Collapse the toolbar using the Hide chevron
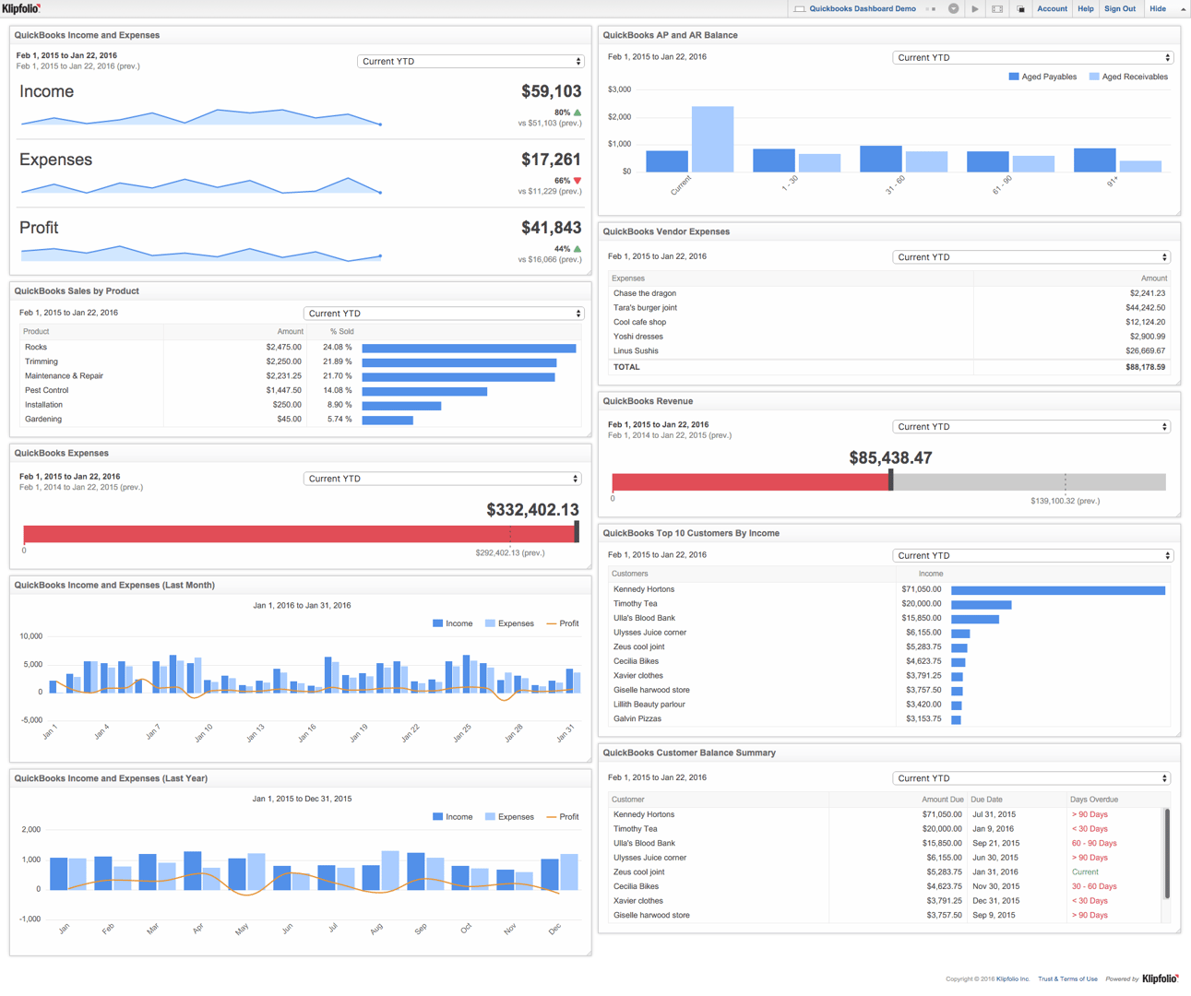This screenshot has height=996, width=1191. pyautogui.click(x=1182, y=8)
